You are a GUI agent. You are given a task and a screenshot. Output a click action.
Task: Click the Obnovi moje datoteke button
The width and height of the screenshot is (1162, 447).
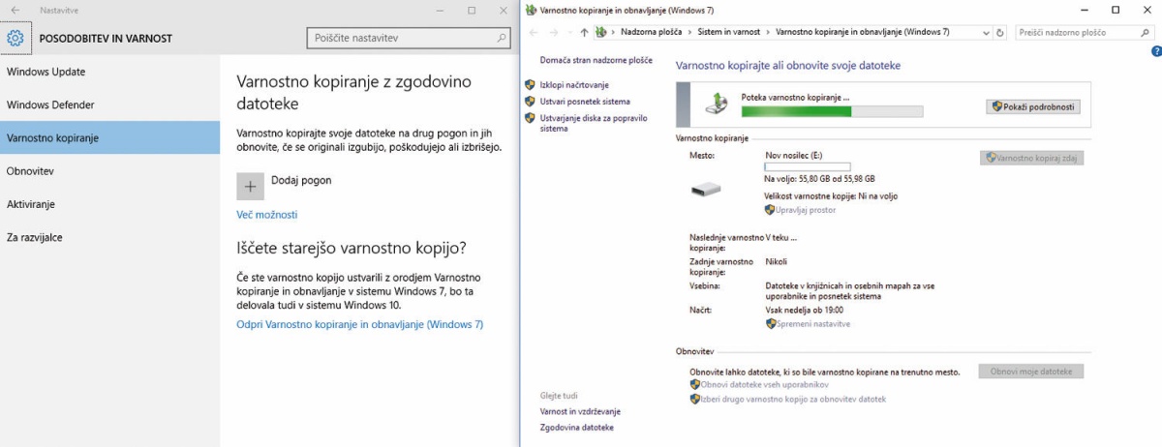(1031, 372)
